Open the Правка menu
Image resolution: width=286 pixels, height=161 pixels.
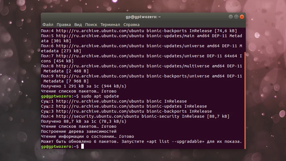(x=64, y=25)
